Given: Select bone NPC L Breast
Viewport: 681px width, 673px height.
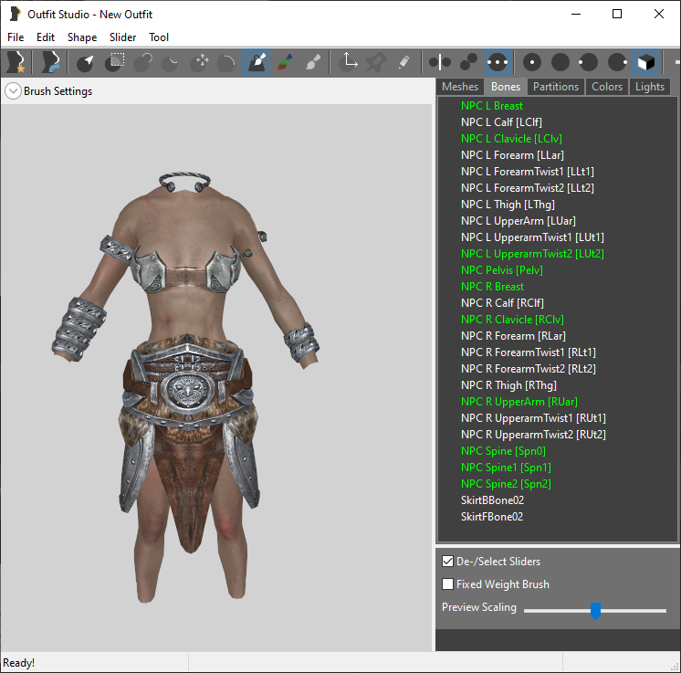Looking at the screenshot, I should [492, 106].
